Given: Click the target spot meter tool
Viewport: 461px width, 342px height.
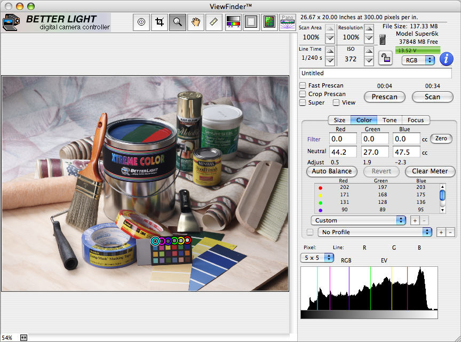Looking at the screenshot, I should [141, 22].
